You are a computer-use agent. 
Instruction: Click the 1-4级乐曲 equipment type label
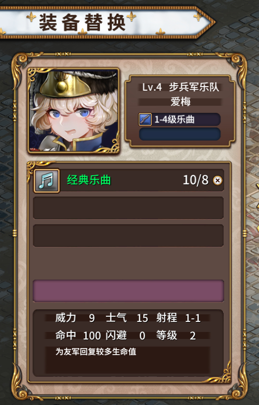pyautogui.click(x=175, y=119)
